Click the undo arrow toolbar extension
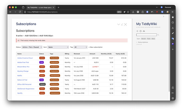This screenshot has height=110, width=183. point(152,12)
